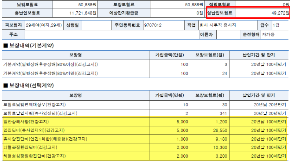
Task: Click the 상령일 label cell
Action: pyautogui.click(x=73, y=25)
